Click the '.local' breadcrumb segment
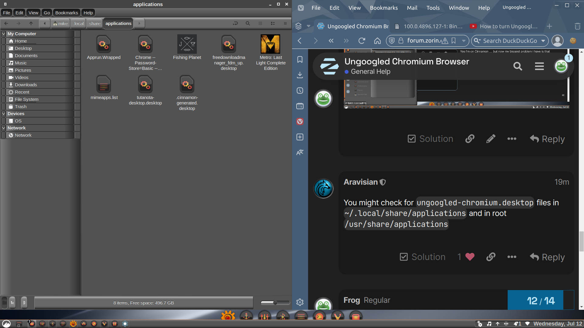 coord(78,23)
